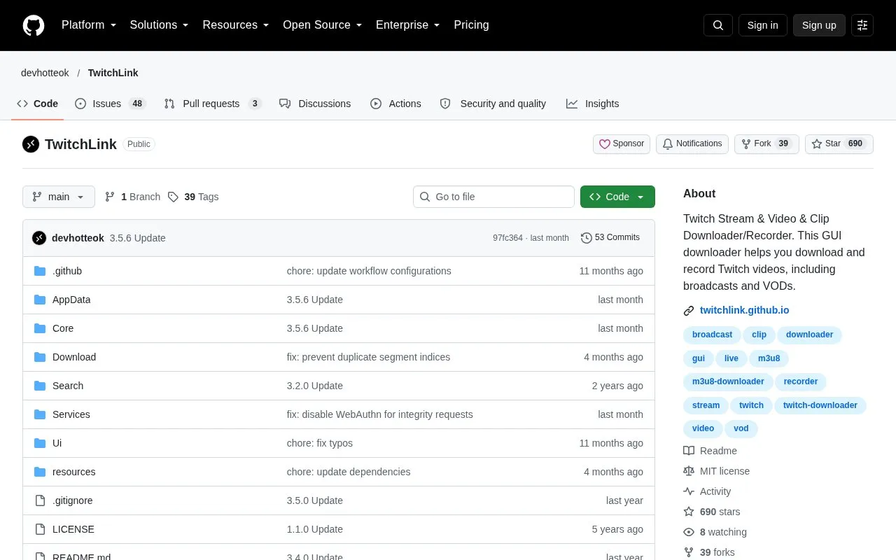896x560 pixels.
Task: Click the link icon beside twitchlink.github.io
Action: point(689,311)
